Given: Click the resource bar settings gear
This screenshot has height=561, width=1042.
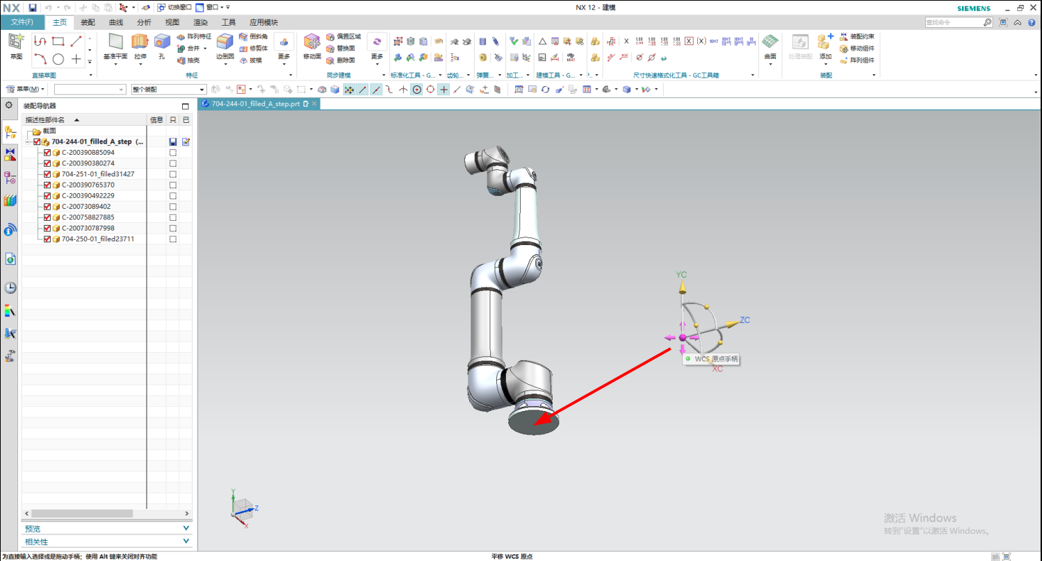Looking at the screenshot, I should click(x=9, y=106).
